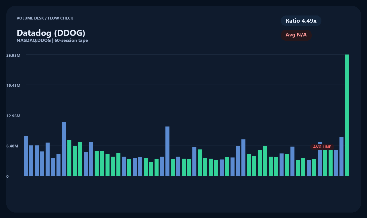Click the NASDAQ:DDOG 60-session tape subtitle
Viewport: 367px width, 218px height.
click(x=52, y=40)
